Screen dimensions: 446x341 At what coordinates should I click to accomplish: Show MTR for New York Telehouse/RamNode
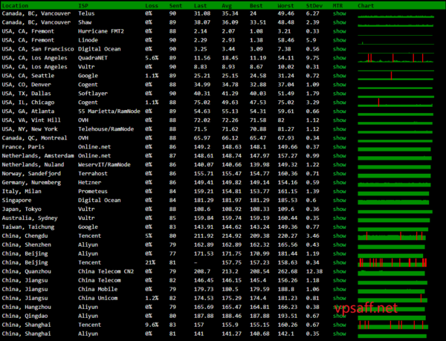point(340,129)
